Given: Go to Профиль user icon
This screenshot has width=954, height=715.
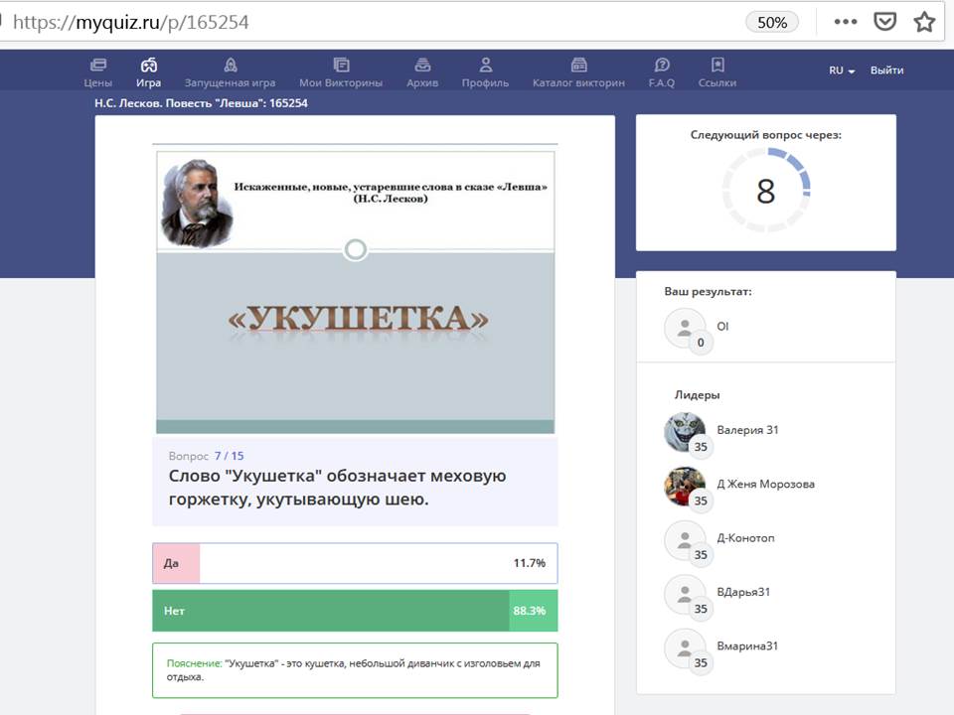Looking at the screenshot, I should [x=485, y=66].
